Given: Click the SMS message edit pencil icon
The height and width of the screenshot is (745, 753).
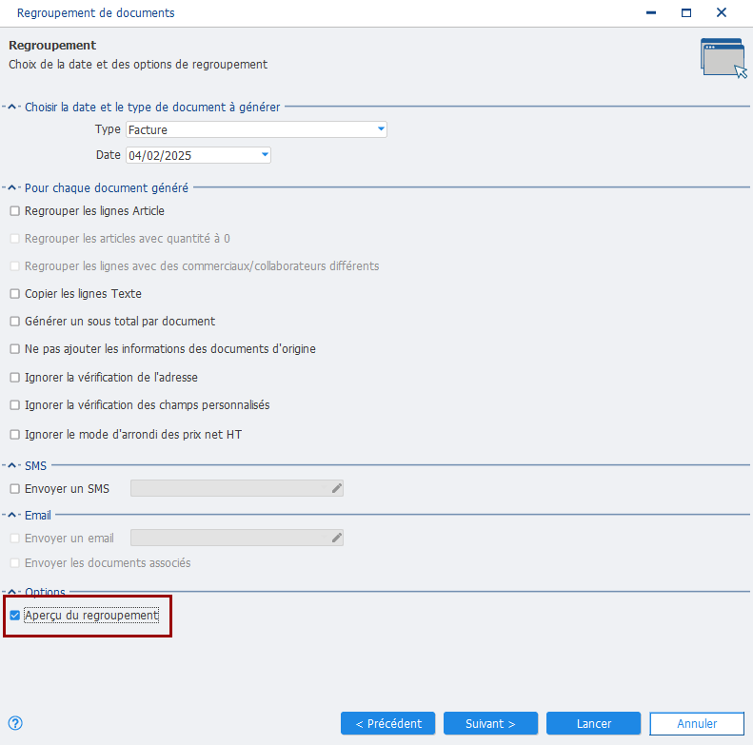Looking at the screenshot, I should pyautogui.click(x=337, y=488).
